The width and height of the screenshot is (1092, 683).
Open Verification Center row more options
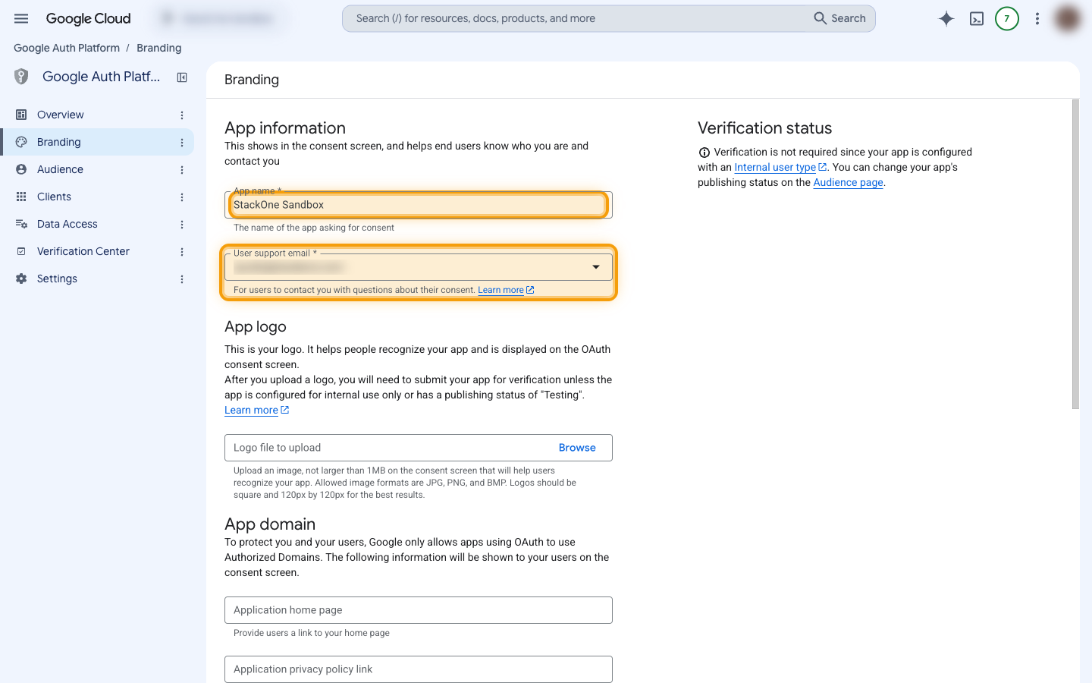coord(182,252)
